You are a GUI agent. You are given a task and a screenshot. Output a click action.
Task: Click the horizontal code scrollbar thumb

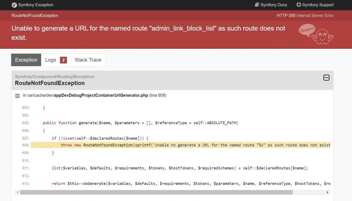[156, 192]
